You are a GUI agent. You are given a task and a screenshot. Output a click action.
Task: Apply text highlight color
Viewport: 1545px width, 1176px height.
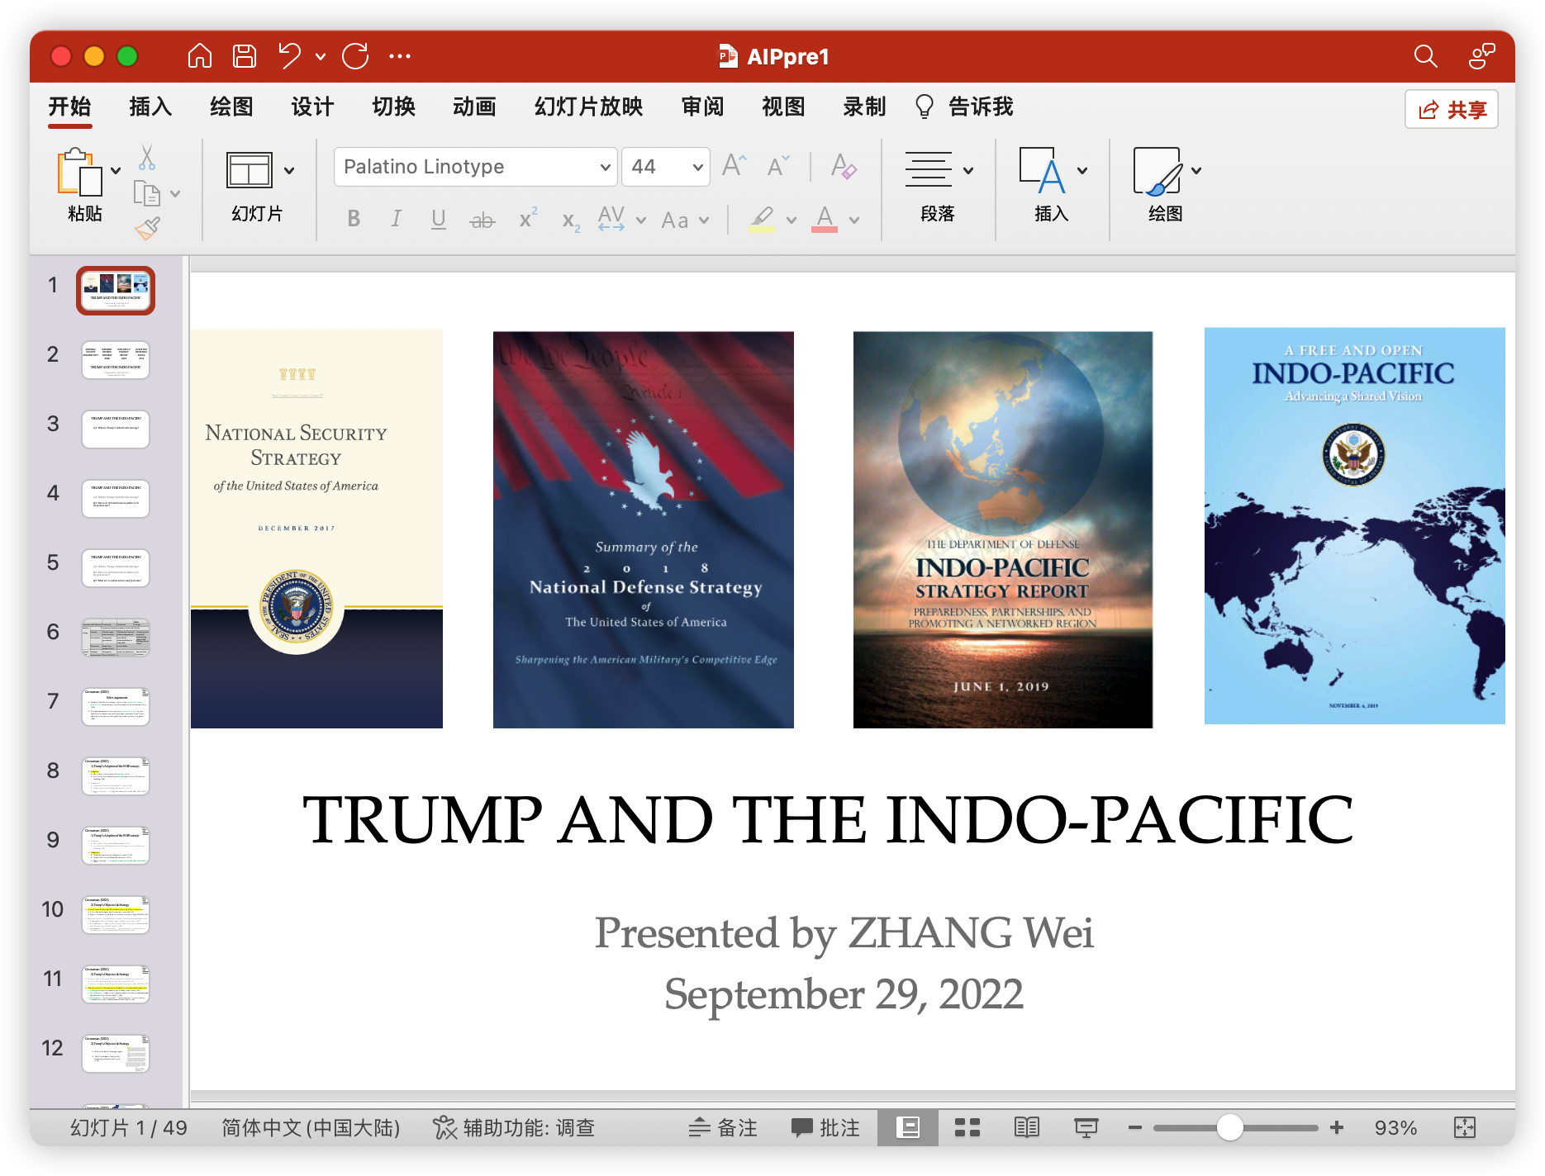point(762,219)
